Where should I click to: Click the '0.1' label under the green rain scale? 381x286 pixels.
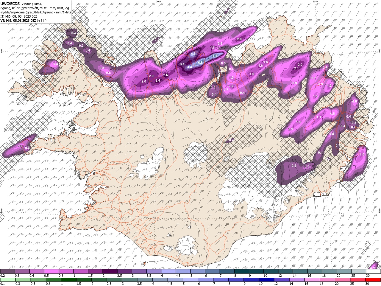point(2,284)
